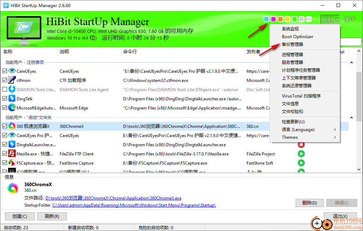Click the DAEMON Tools Lite lightning icon
The width and height of the screenshot is (363, 231).
(x=12, y=89)
